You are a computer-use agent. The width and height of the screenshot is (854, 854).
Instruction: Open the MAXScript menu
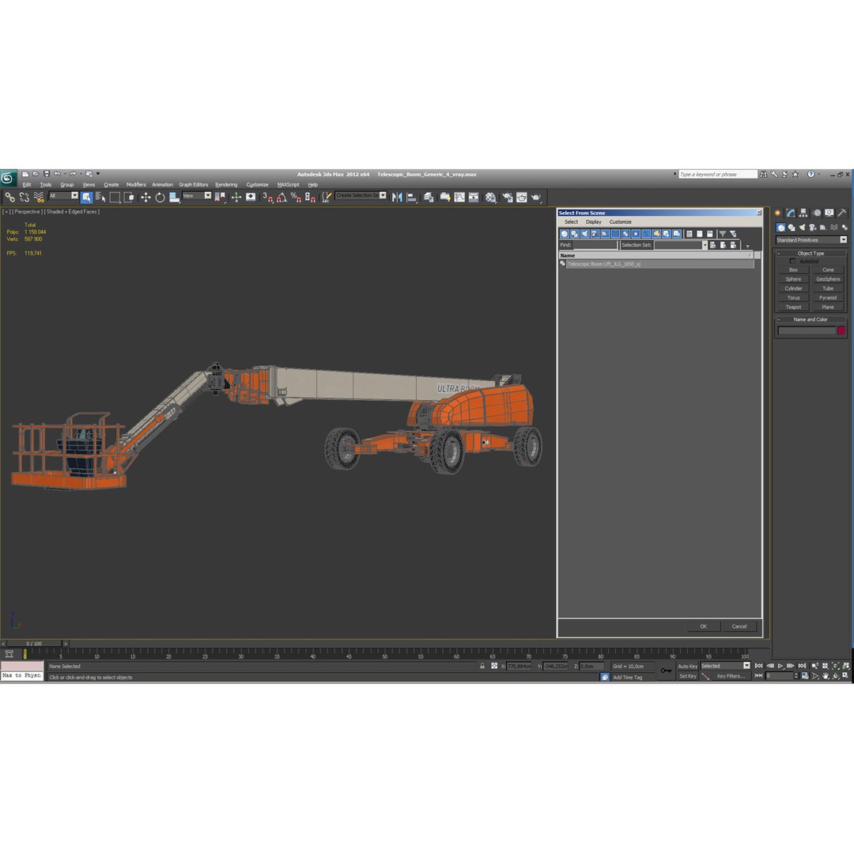[x=288, y=184]
